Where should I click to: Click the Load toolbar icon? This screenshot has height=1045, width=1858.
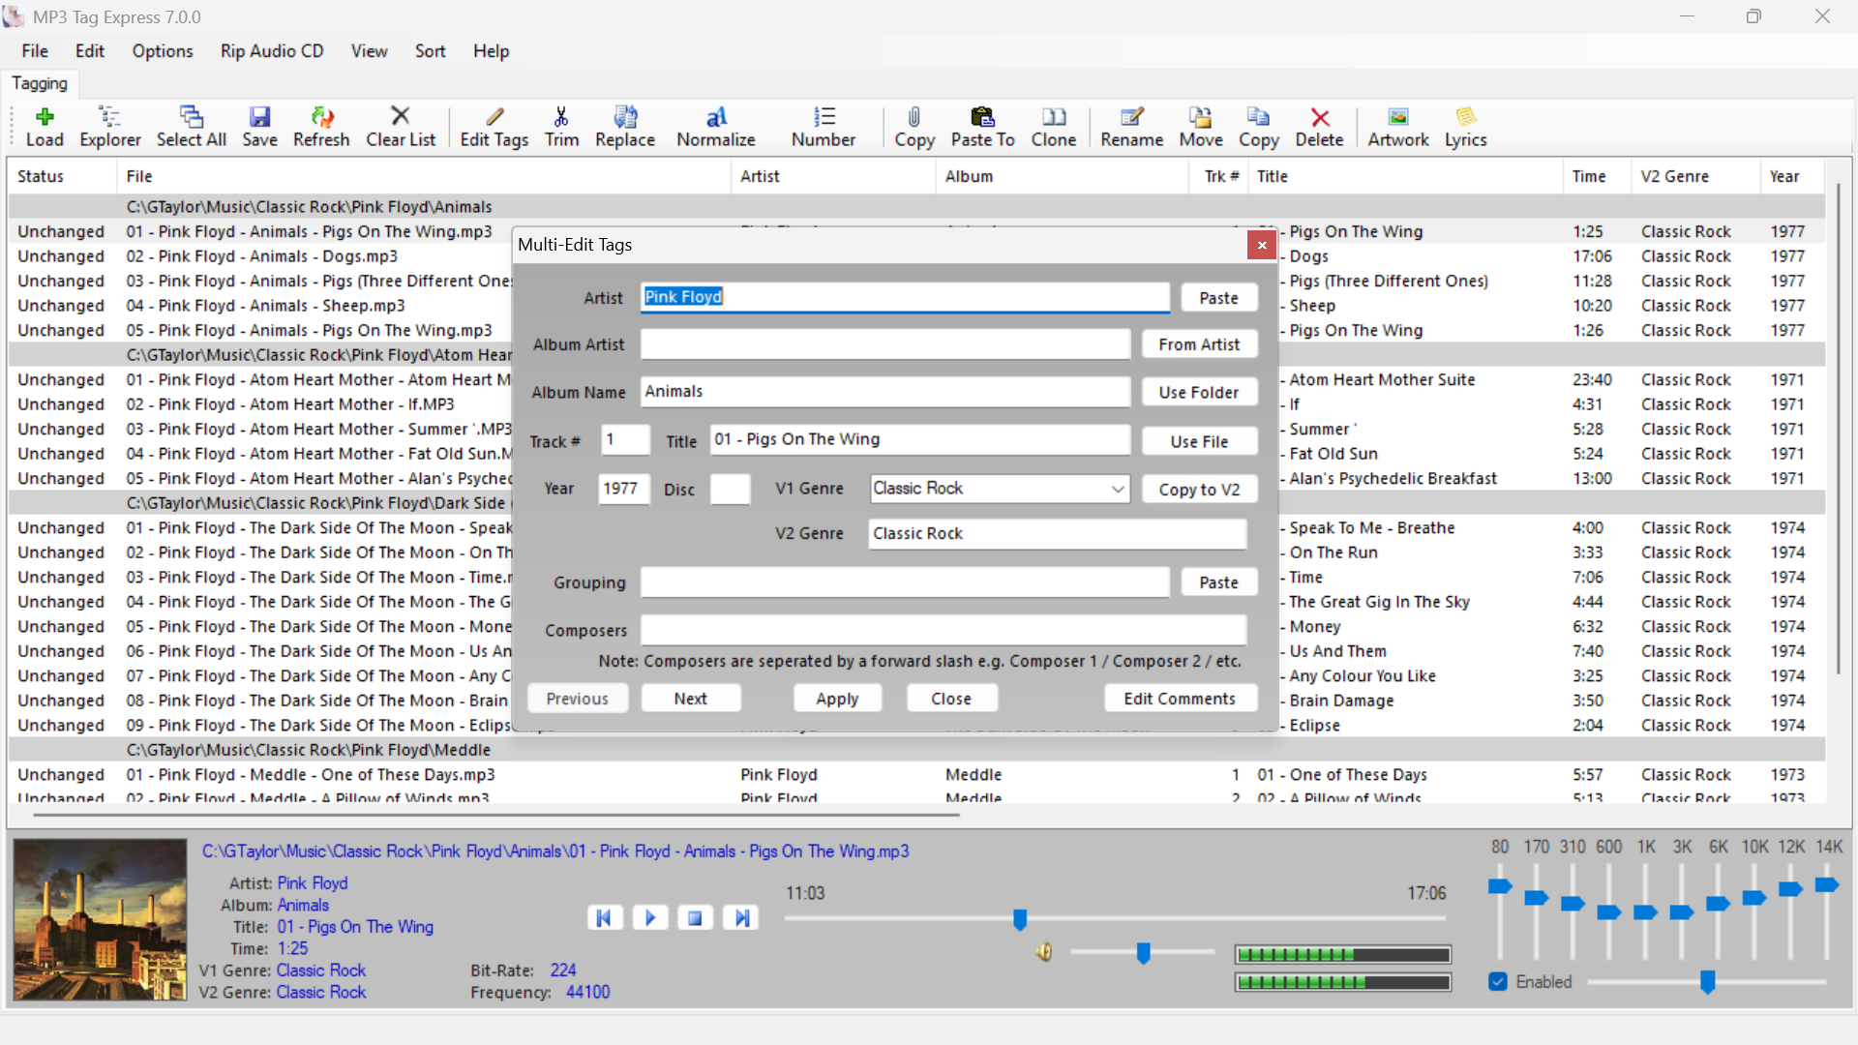[x=45, y=127]
